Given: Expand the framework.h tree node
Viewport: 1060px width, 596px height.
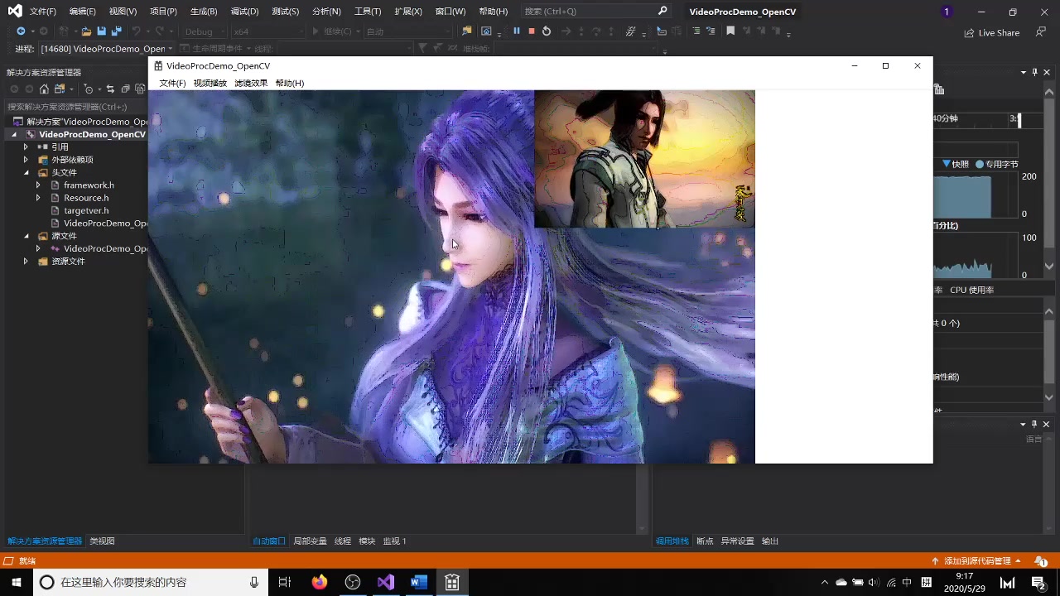Looking at the screenshot, I should [x=38, y=185].
